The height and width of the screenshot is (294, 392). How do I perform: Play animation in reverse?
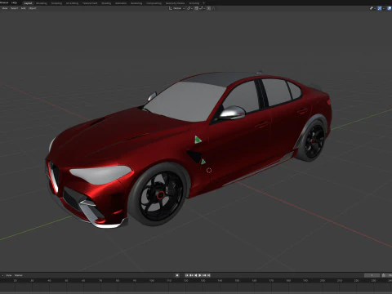(x=195, y=275)
